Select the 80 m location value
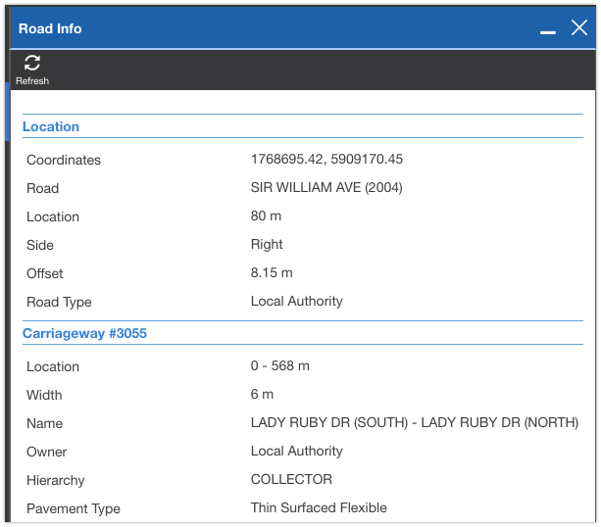 click(266, 216)
